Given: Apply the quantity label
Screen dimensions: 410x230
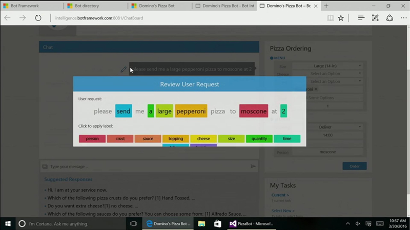Looking at the screenshot, I should point(259,139).
